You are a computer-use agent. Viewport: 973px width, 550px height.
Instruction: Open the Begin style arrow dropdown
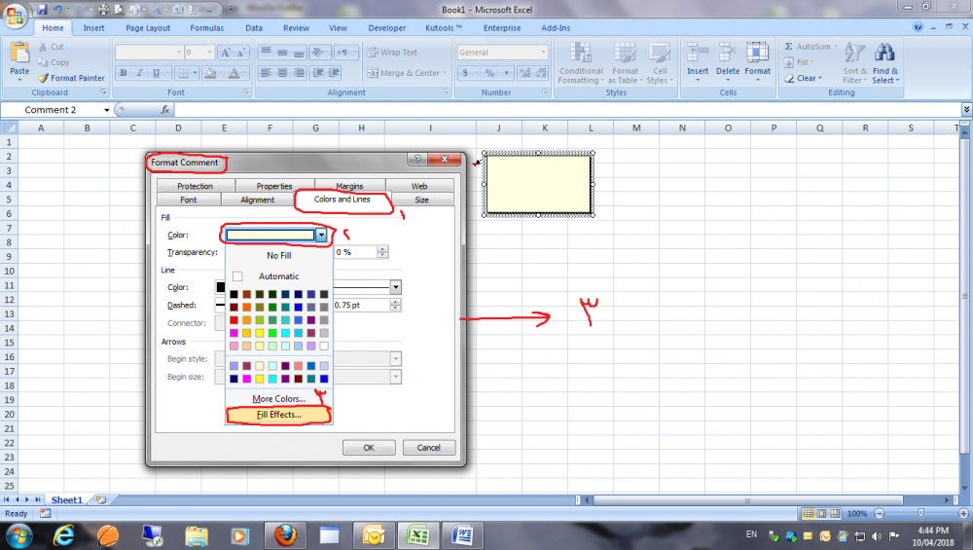[x=395, y=359]
